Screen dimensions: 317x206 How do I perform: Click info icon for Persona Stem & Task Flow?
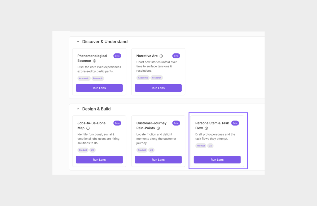(206, 128)
